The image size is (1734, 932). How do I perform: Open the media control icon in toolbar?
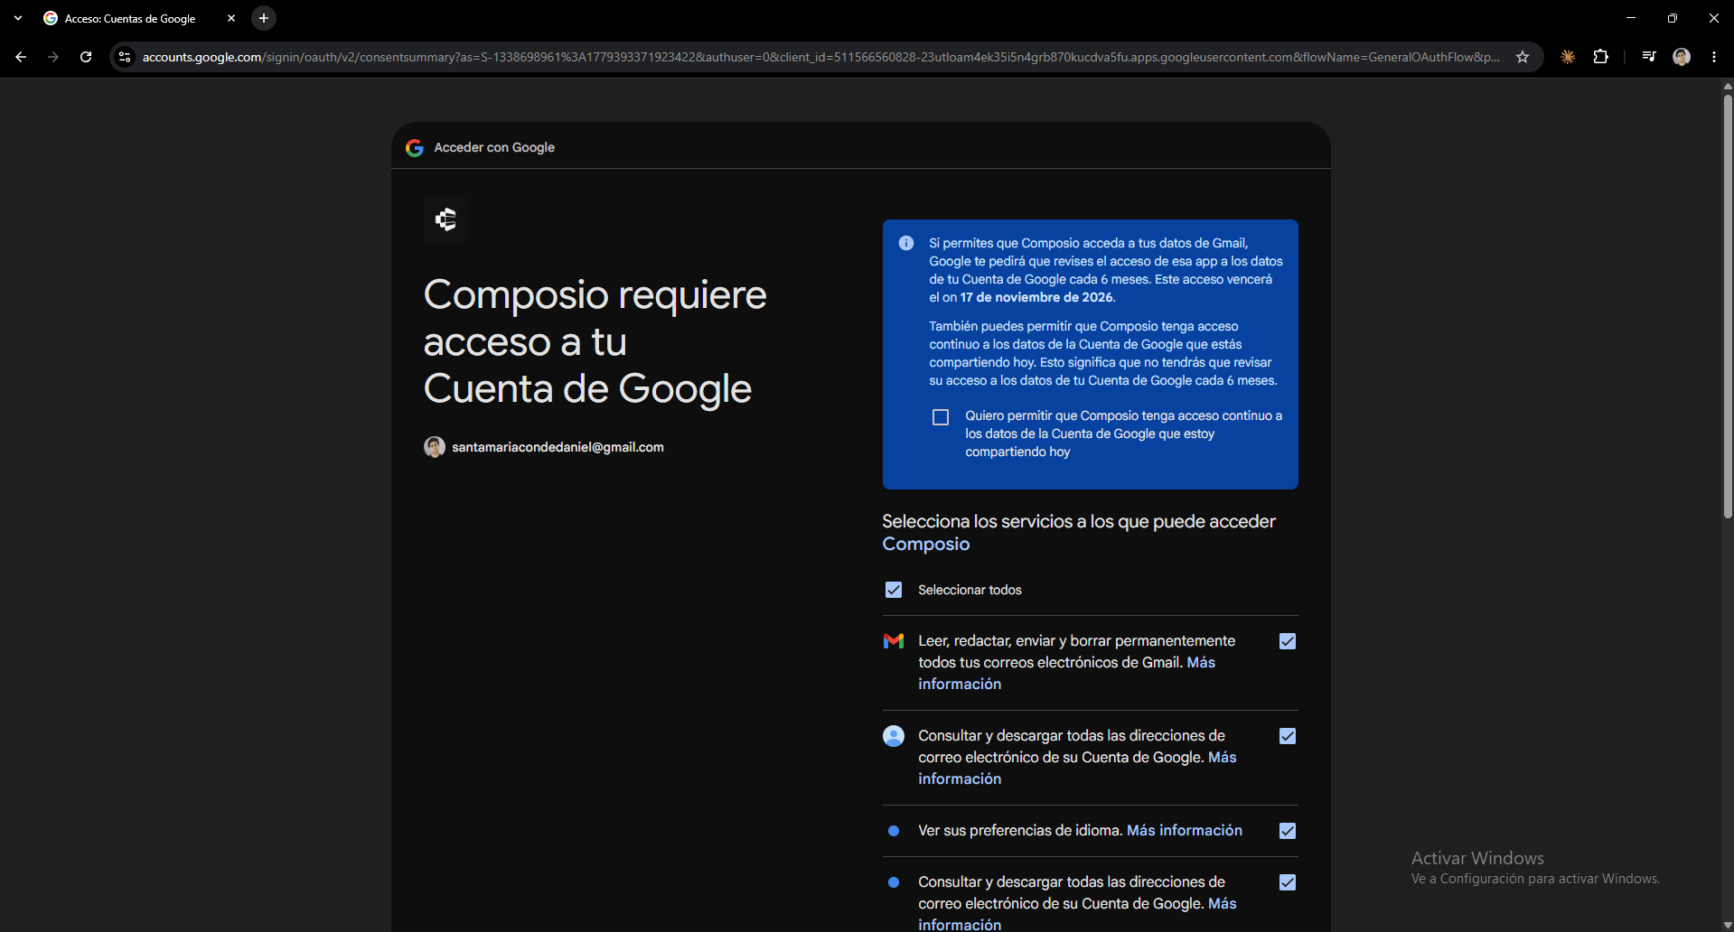[x=1649, y=57]
